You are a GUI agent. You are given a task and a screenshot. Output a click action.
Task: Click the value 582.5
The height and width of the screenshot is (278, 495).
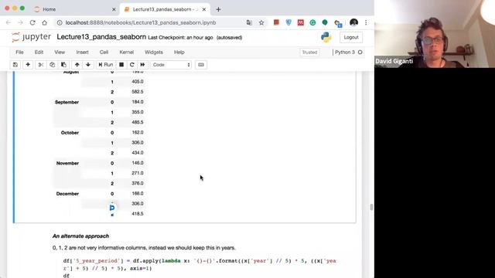point(138,92)
